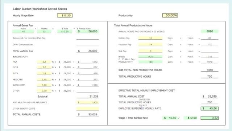Screen dimensions: 232x131
Task: Select the Work Comp result amount 1,950
Action: (88, 85)
